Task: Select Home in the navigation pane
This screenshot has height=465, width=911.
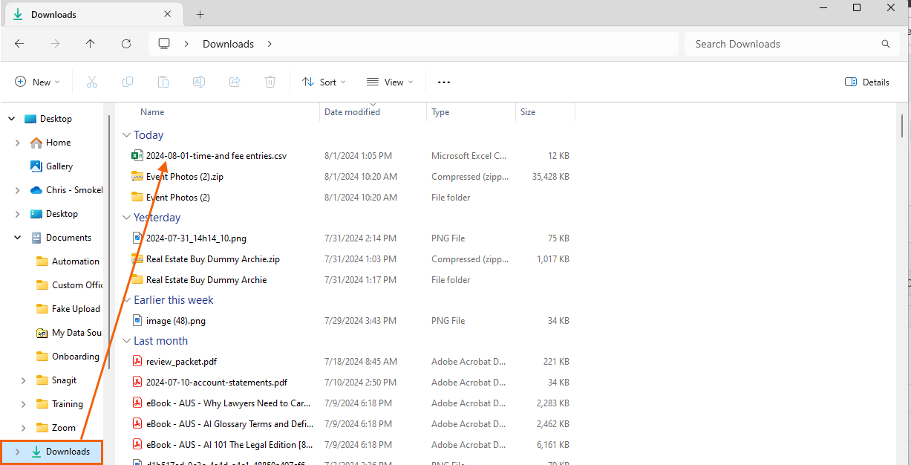Action: pyautogui.click(x=50, y=143)
